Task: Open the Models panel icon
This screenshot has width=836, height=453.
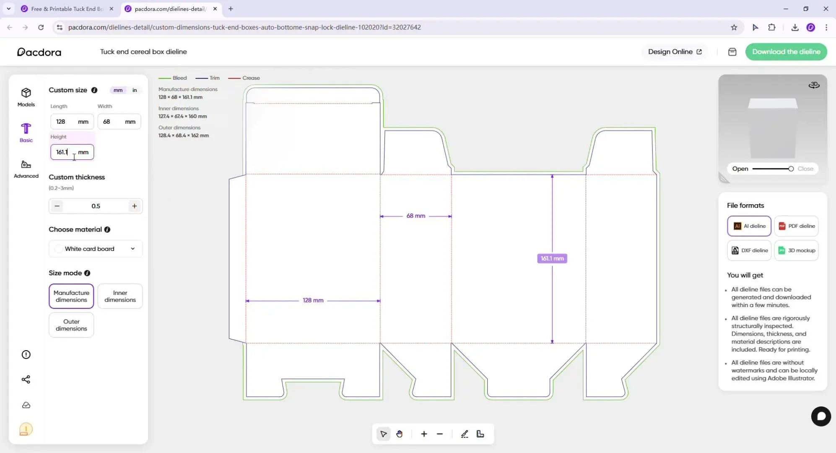Action: (x=26, y=97)
